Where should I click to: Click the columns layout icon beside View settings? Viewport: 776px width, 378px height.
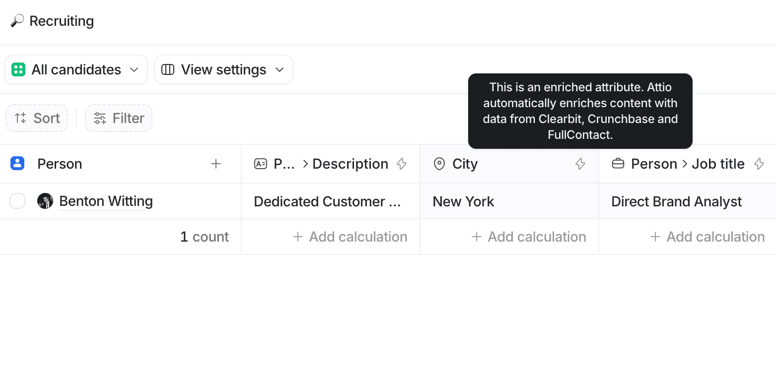pyautogui.click(x=167, y=69)
